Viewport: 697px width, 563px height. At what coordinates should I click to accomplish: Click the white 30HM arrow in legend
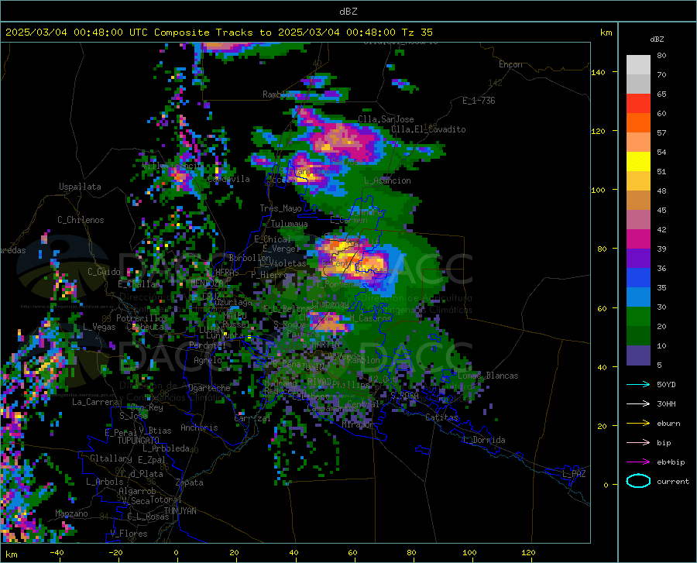(x=638, y=404)
